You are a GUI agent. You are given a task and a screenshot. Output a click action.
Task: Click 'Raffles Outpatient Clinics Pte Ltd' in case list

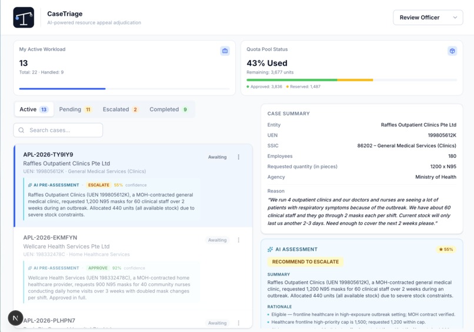click(x=66, y=164)
